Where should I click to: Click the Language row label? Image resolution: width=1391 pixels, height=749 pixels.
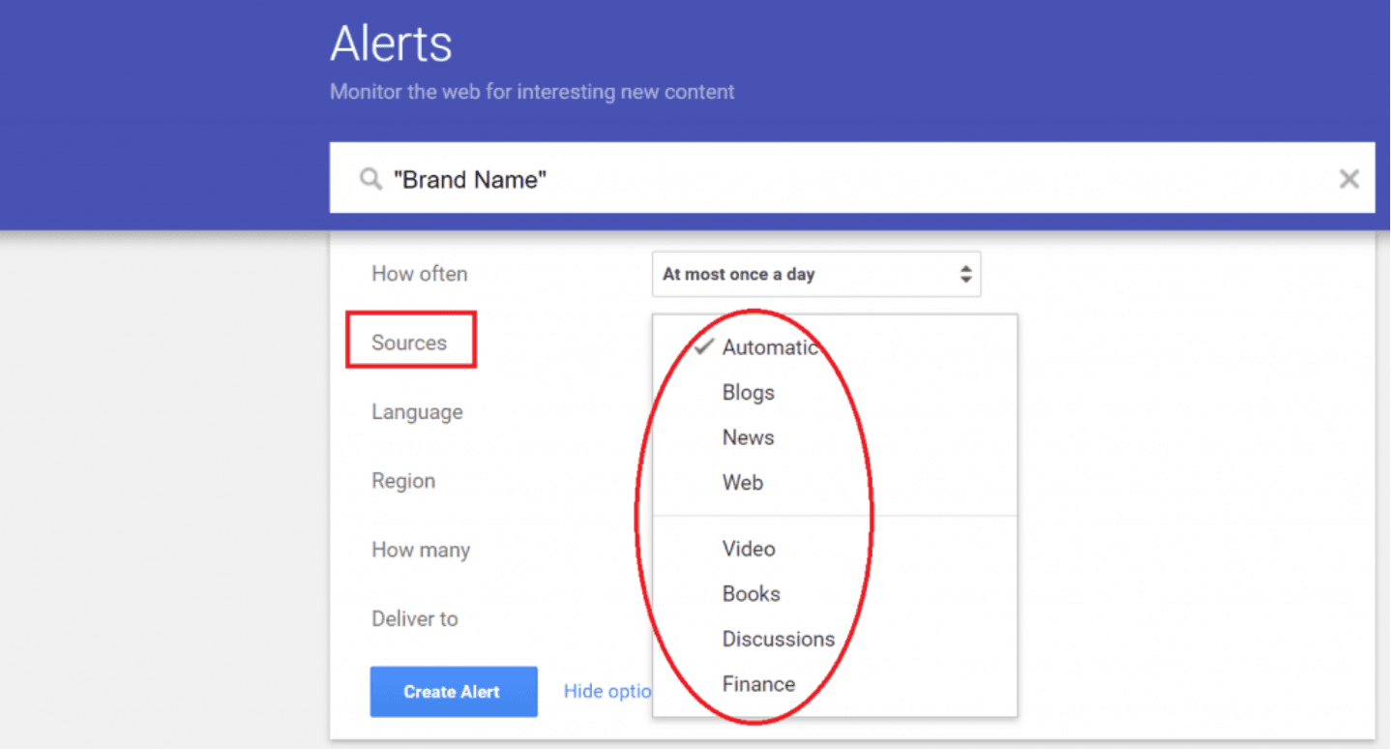[417, 411]
